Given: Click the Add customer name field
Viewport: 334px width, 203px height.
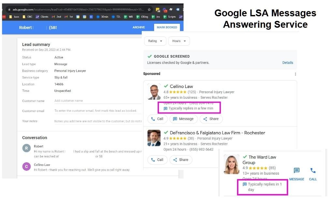Looking at the screenshot, I should (x=97, y=101).
